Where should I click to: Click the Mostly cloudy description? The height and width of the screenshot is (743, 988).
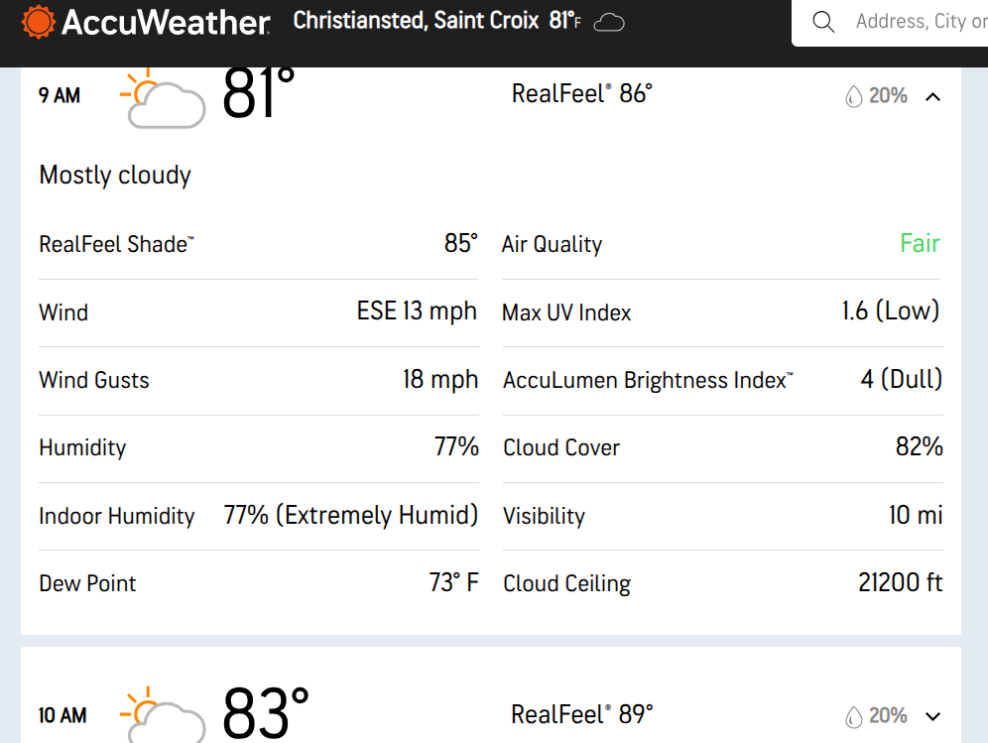click(x=115, y=176)
